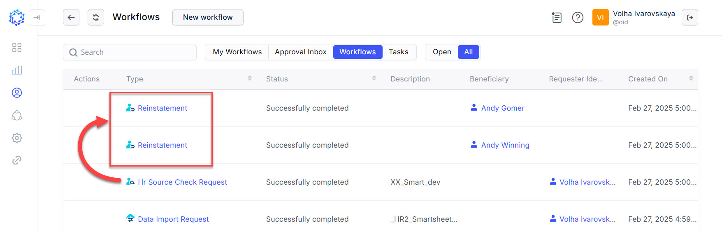Screen dimensions: 722x234
Task: Click the XX_Smart_dev description cell
Action: click(x=415, y=182)
